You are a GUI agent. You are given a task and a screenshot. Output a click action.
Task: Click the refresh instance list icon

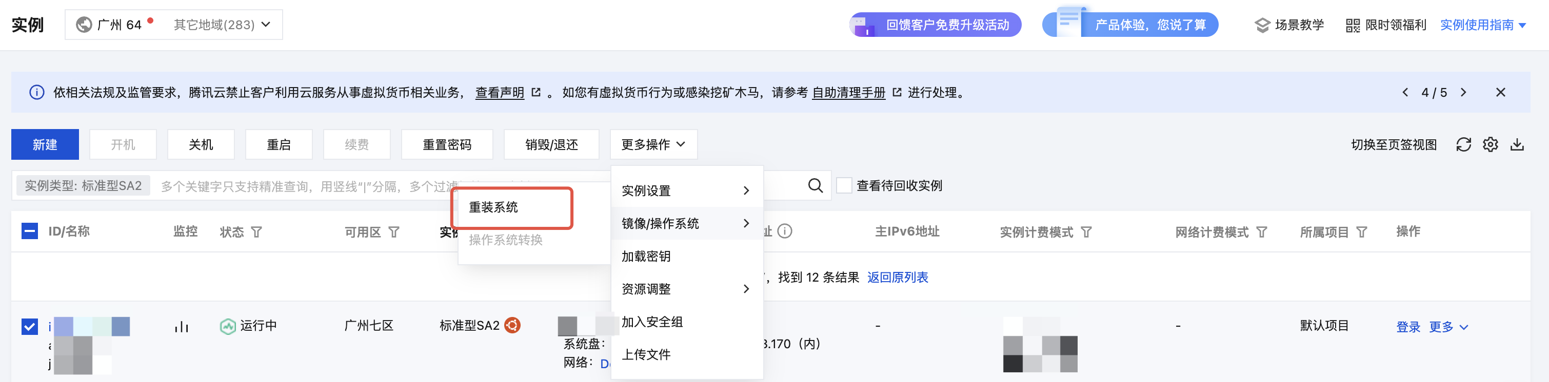pyautogui.click(x=1464, y=145)
